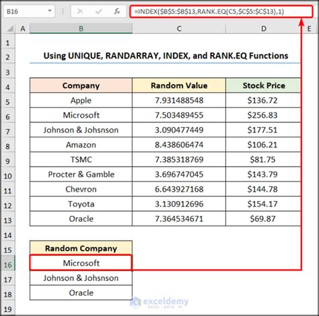This screenshot has width=319, height=316.
Task: Select 'Johnson & Johsnson' in row 17
Action: click(x=81, y=278)
